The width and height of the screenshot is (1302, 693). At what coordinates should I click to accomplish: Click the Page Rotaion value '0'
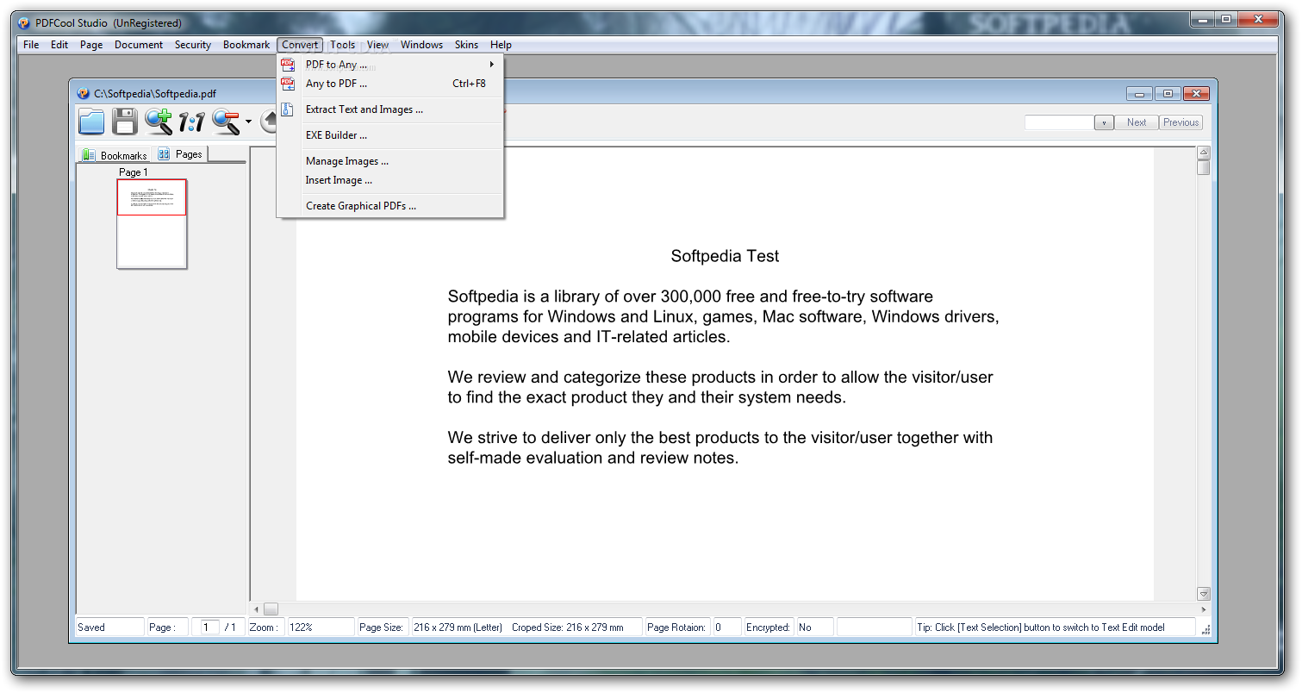(718, 627)
